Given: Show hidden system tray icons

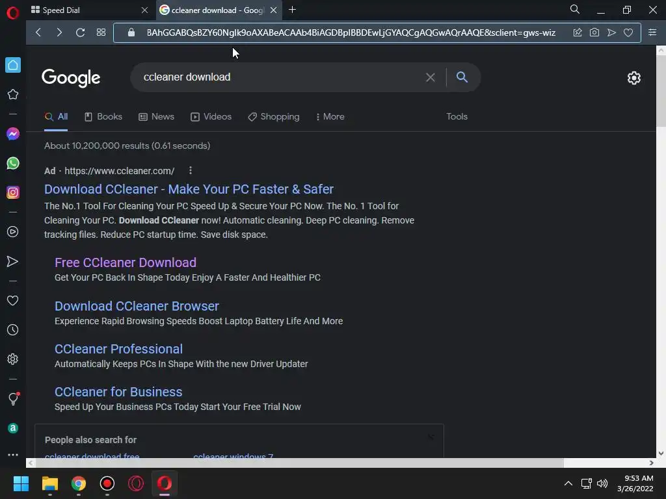Looking at the screenshot, I should pos(568,483).
